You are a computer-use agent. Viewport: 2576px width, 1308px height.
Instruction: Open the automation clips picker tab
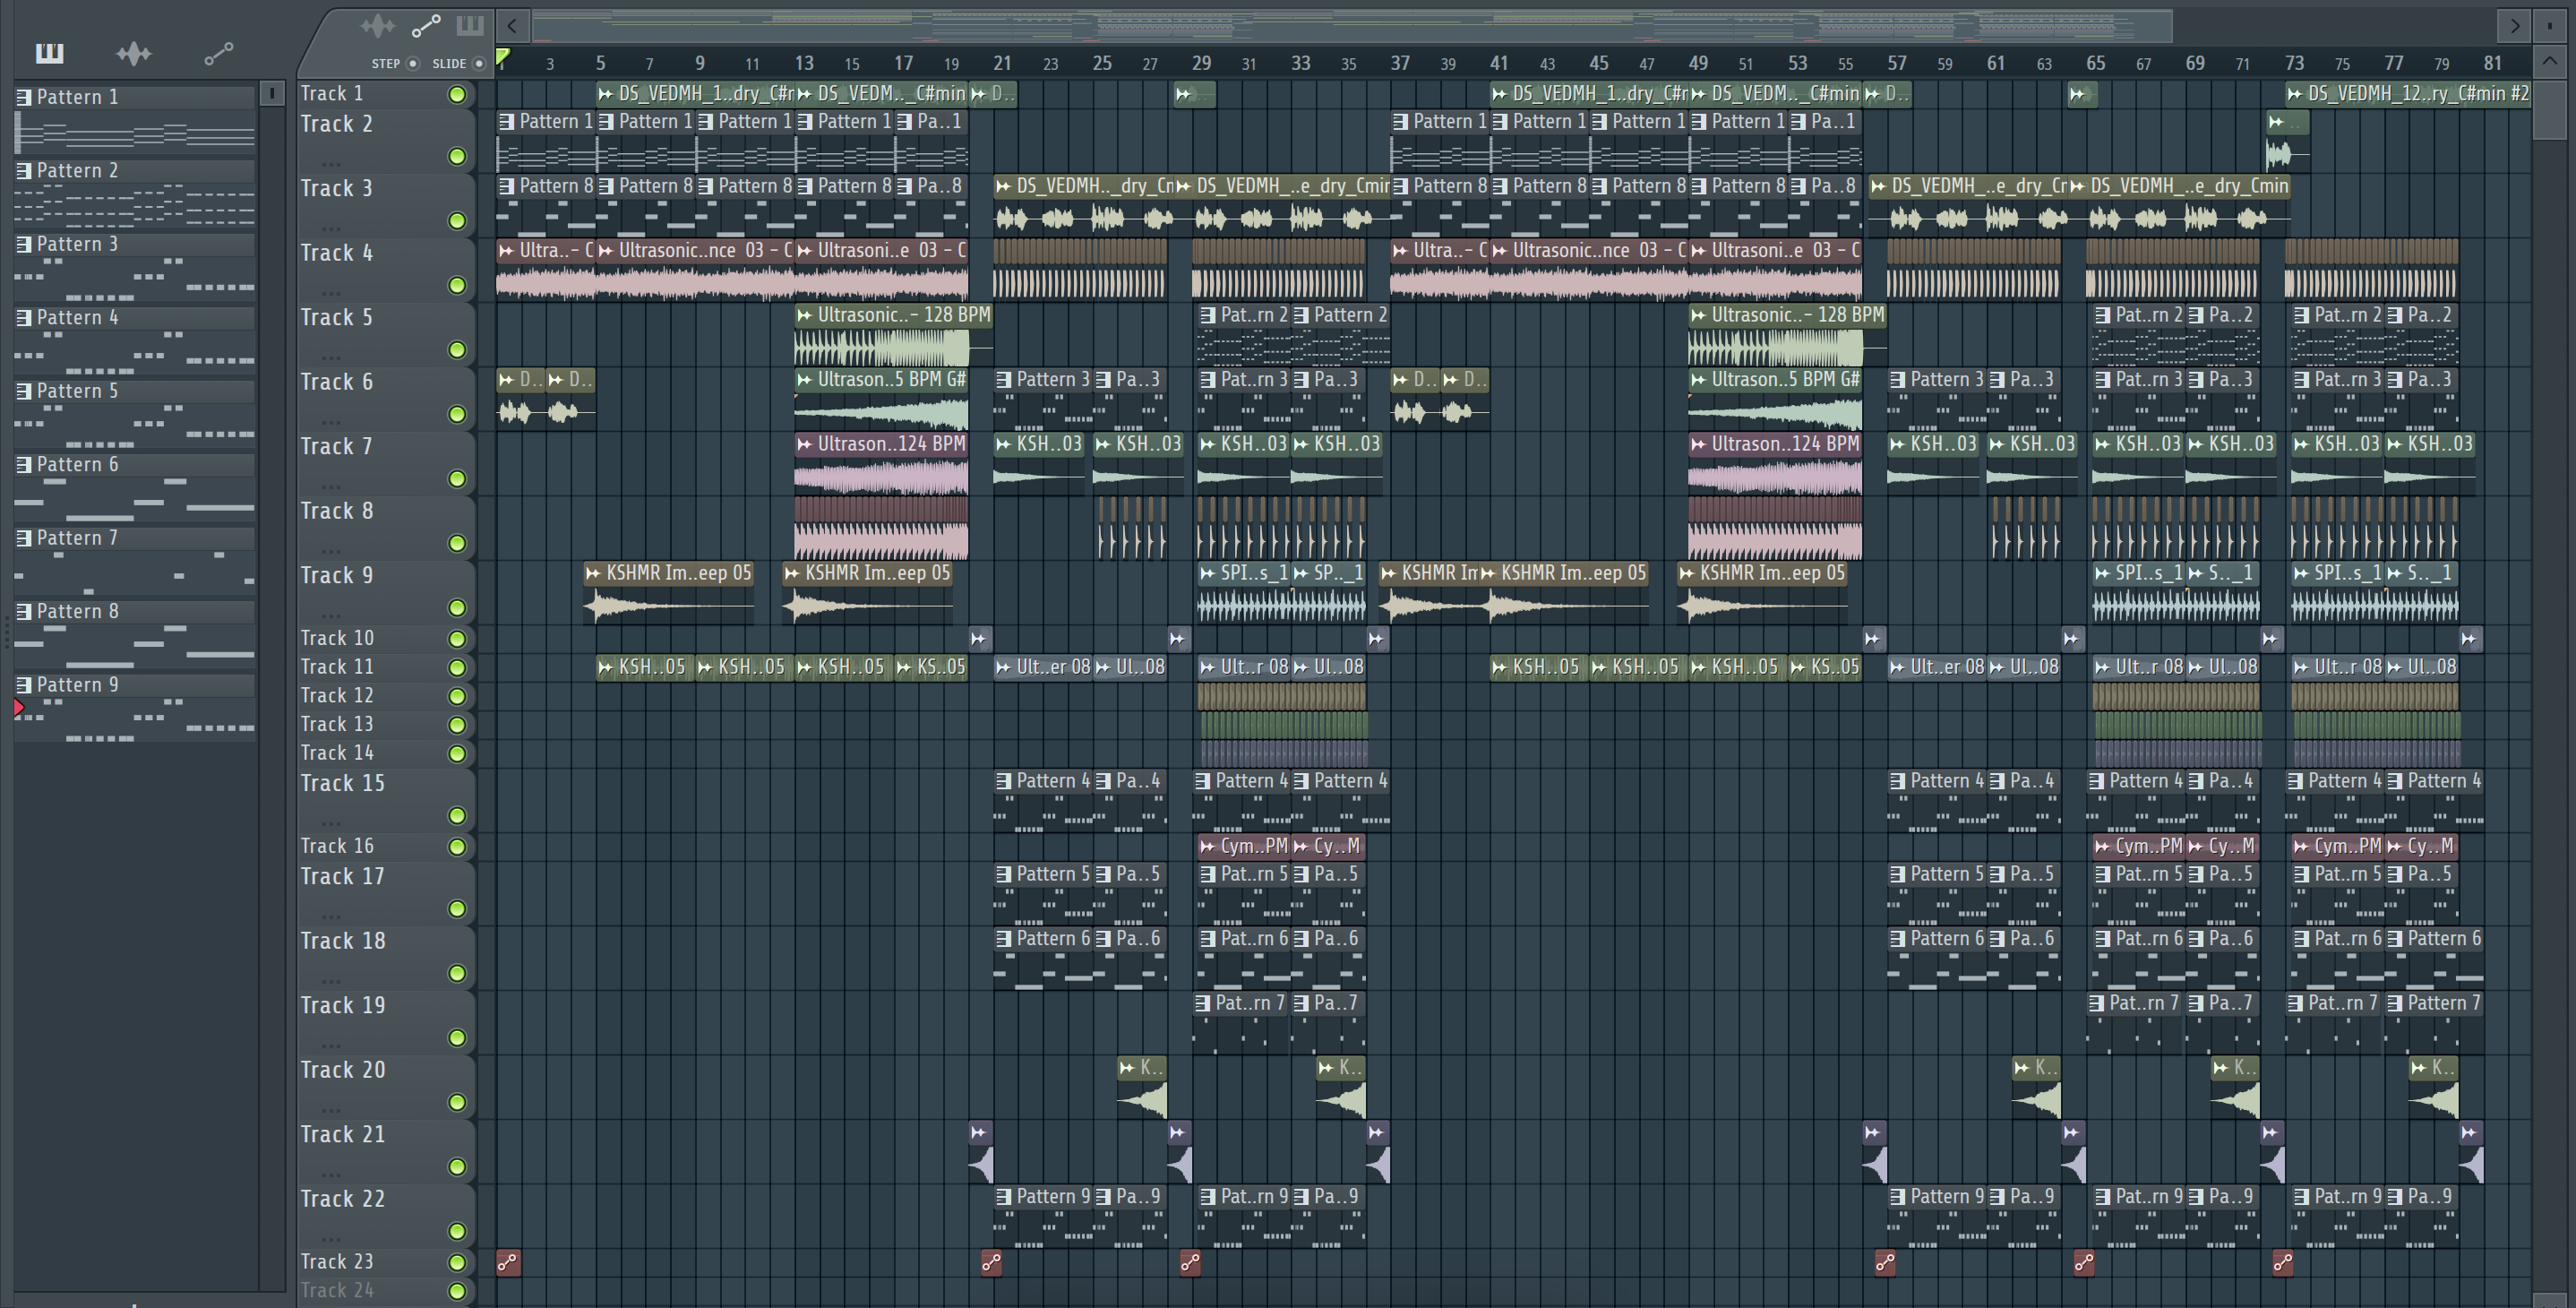[x=218, y=53]
